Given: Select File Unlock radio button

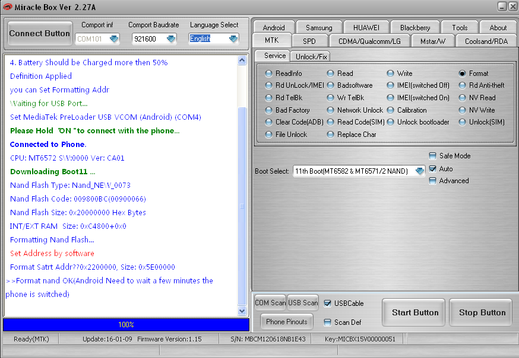Looking at the screenshot, I should (286, 135).
